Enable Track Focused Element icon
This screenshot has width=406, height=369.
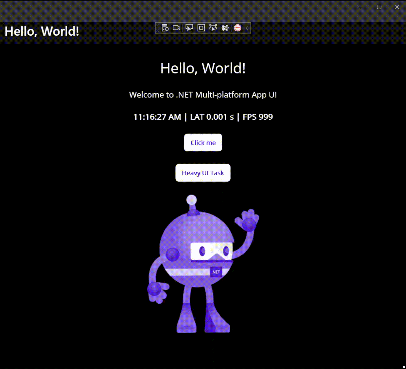213,28
